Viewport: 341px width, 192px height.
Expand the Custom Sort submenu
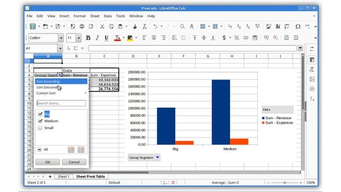[61, 93]
